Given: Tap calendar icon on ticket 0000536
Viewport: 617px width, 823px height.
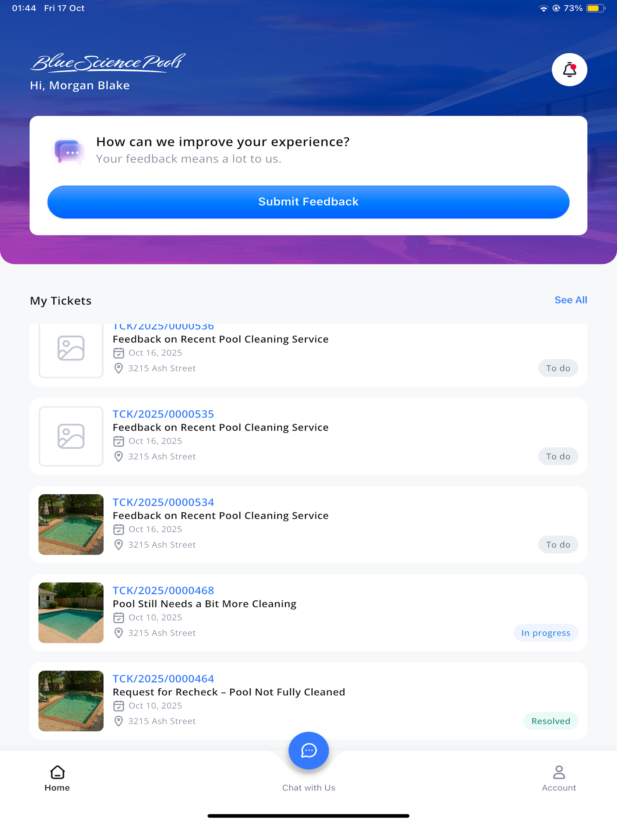Looking at the screenshot, I should click(x=119, y=353).
